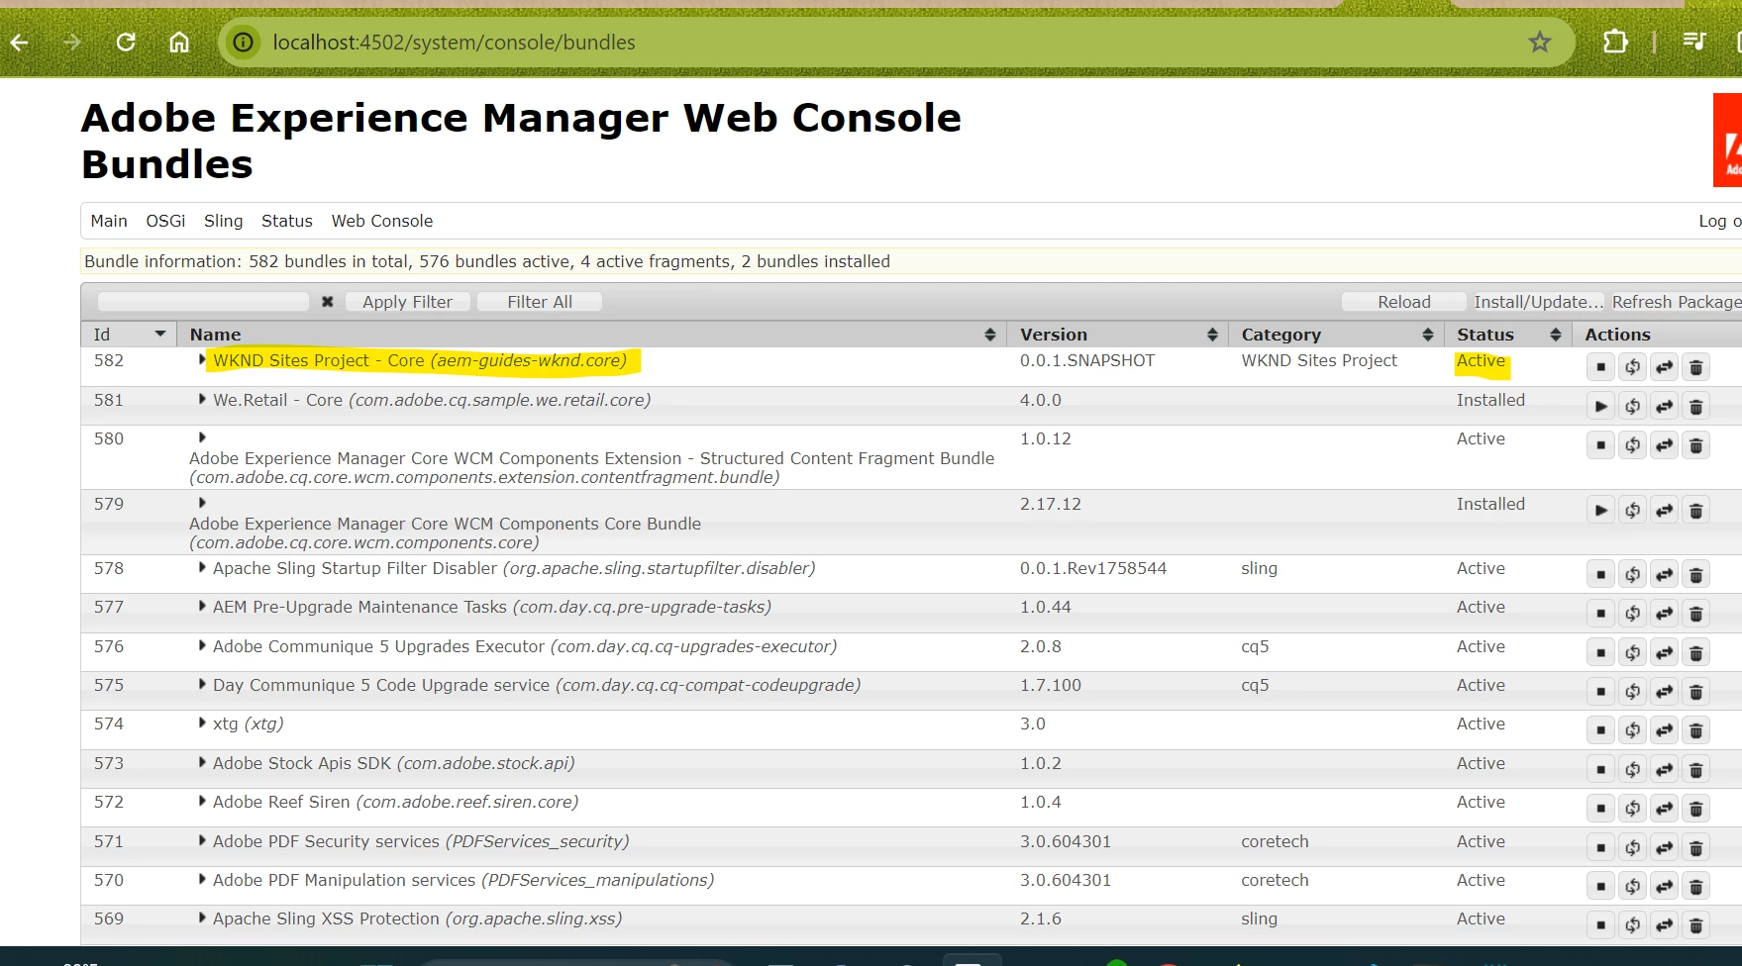
Task: Update the Core WCM Components bundle 579
Action: 1664,511
